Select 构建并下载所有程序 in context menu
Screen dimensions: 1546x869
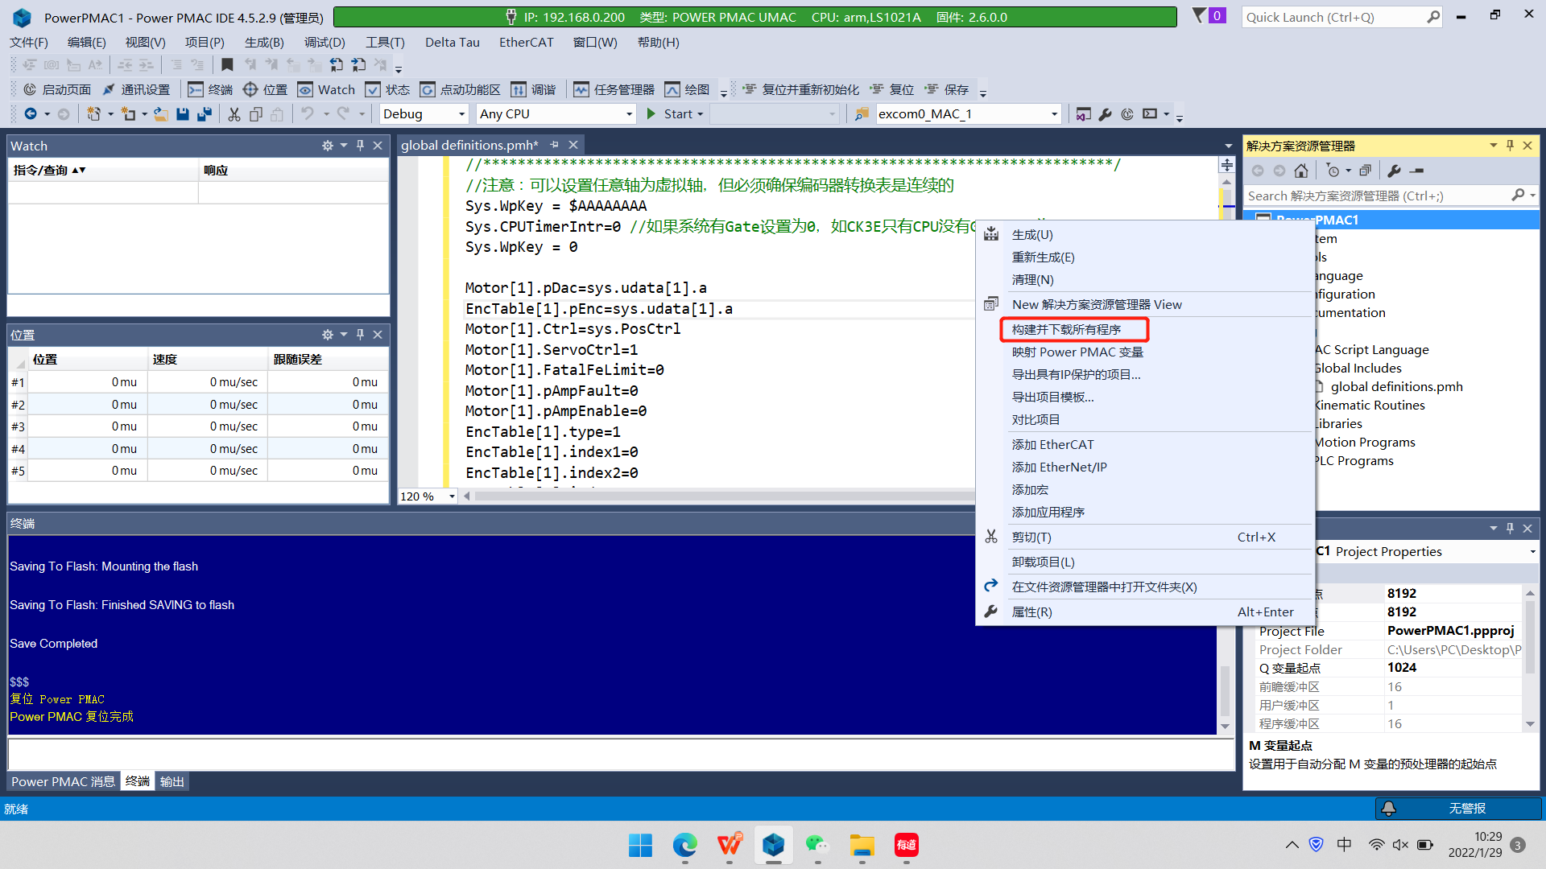(x=1066, y=330)
